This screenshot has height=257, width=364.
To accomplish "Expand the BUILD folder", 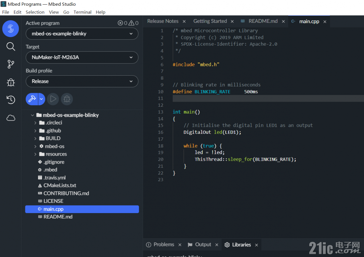I will coord(35,138).
